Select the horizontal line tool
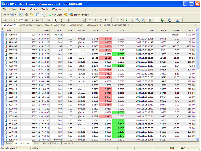Image resolution: width=201 pixels, height=151 pixels. click(x=74, y=20)
